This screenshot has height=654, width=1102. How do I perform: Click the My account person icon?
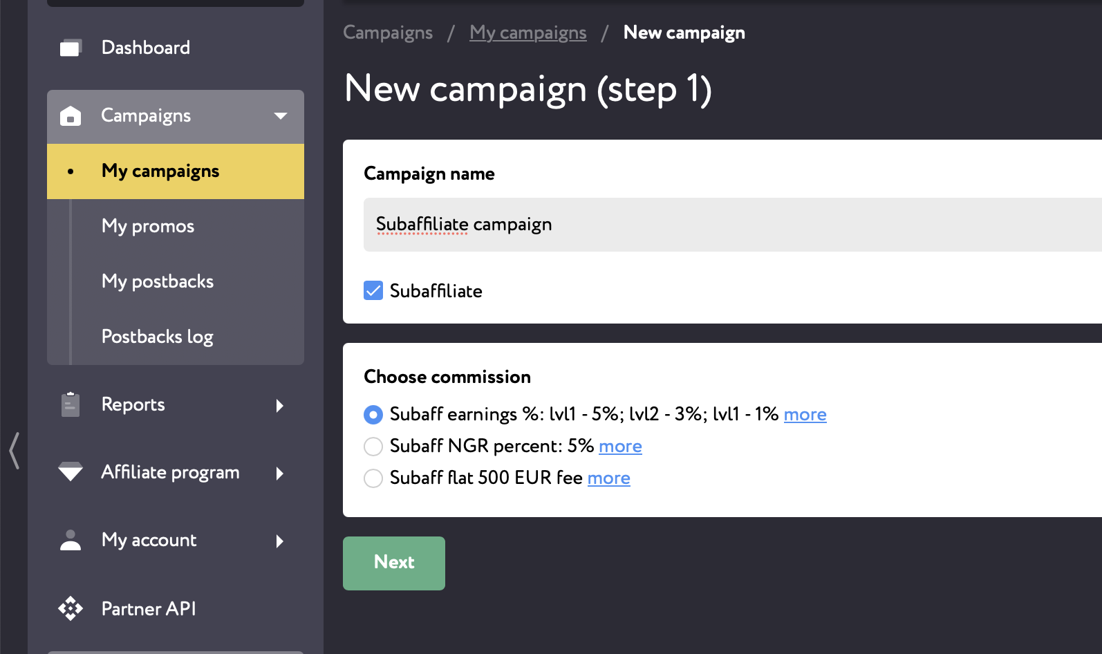tap(71, 540)
